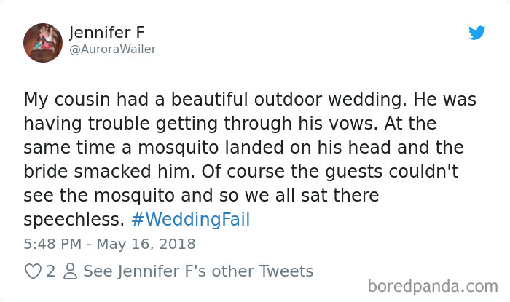Click the words "outdoor wedding" in the tweet
510x302 pixels.
(333, 98)
